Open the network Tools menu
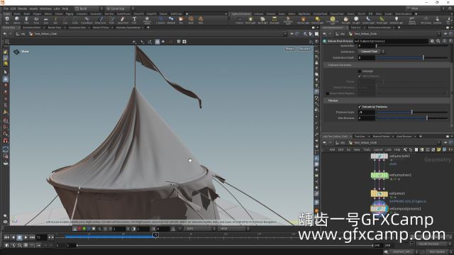 point(367,149)
